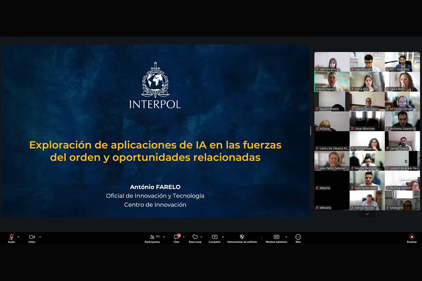This screenshot has height=281, width=422.
Task: Open the Compartir options caret
Action: coord(223,237)
